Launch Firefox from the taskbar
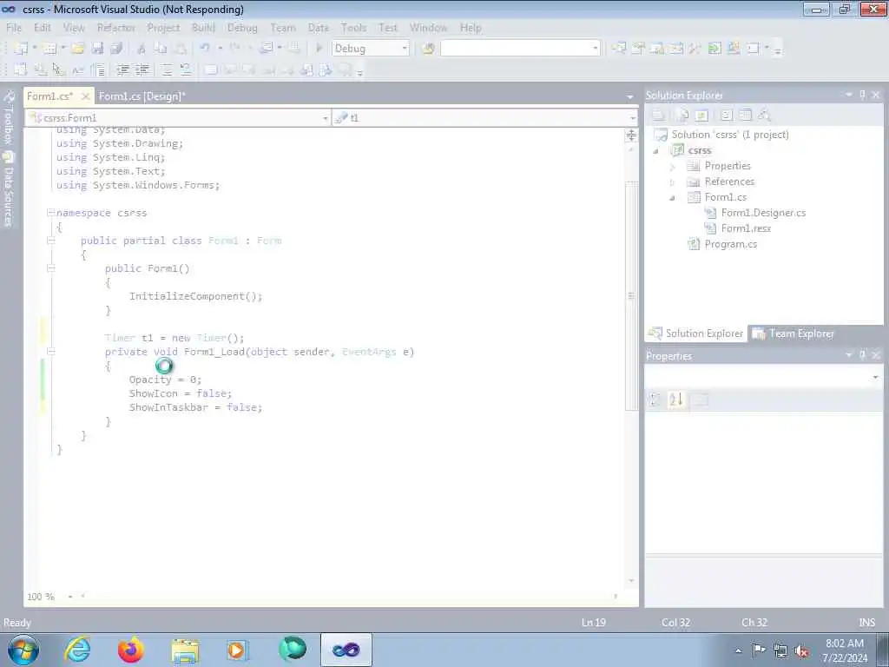The width and height of the screenshot is (889, 667). coord(130,650)
